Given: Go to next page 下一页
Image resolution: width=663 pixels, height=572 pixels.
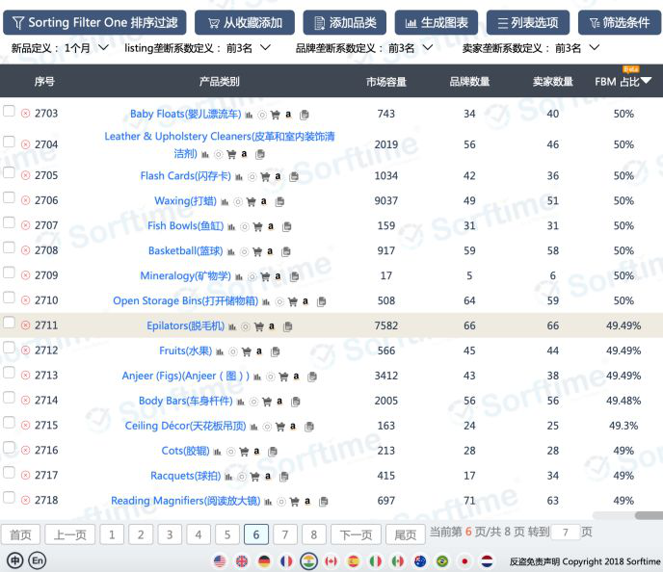Looking at the screenshot, I should coord(356,534).
